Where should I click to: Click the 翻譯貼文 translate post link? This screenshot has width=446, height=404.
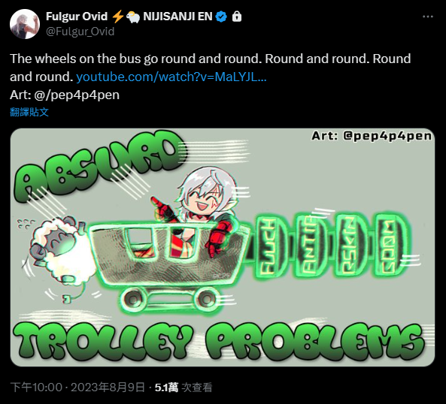[x=29, y=112]
